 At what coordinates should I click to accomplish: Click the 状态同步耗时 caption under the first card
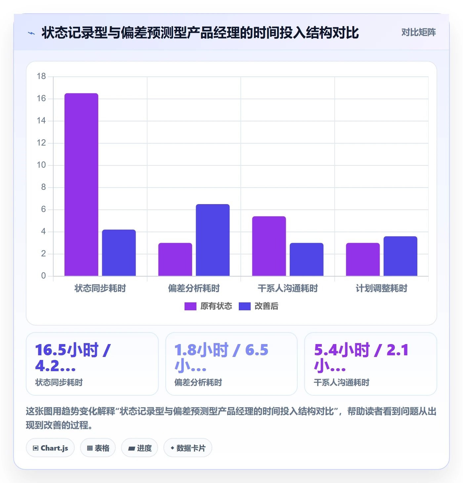tap(59, 382)
